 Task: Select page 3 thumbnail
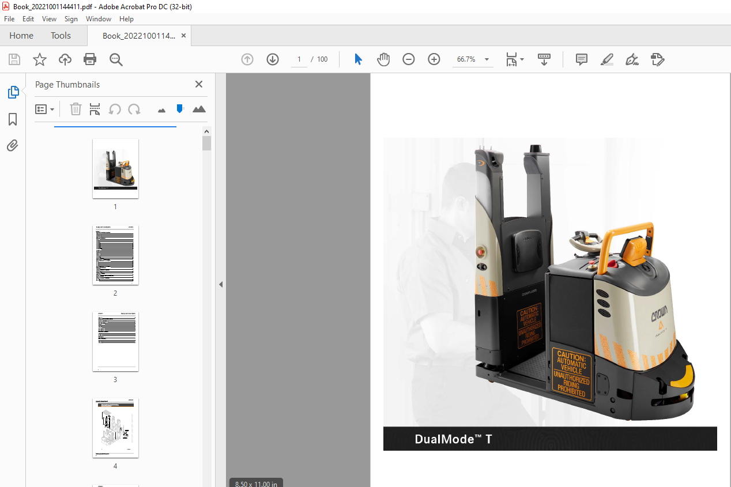[x=115, y=341]
